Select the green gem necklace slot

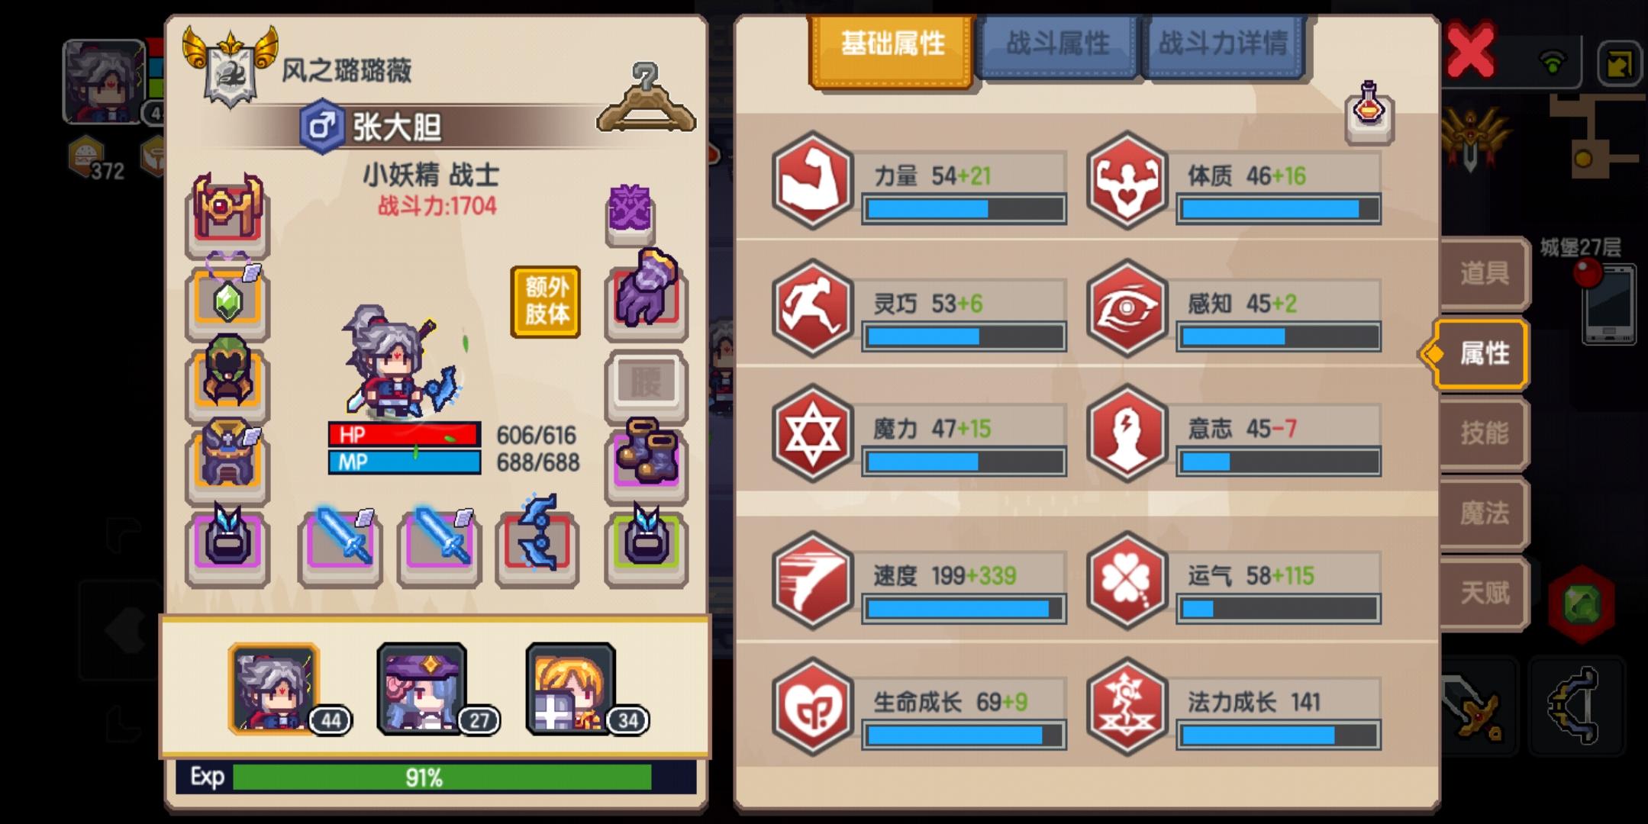[x=227, y=296]
